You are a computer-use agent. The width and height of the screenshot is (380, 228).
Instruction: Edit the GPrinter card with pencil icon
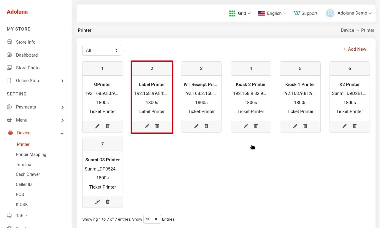(97, 126)
